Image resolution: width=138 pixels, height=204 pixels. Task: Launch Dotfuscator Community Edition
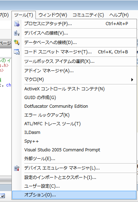coord(74,106)
